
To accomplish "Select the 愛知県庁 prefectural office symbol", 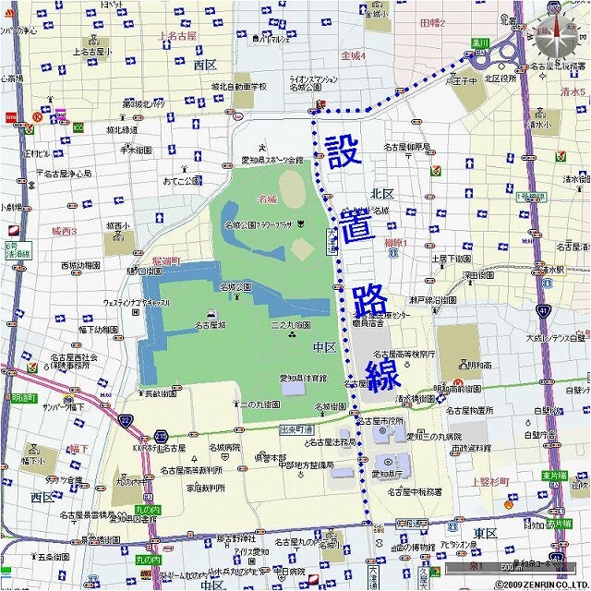I will pos(386,463).
